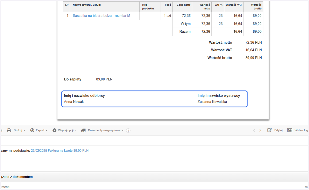
Task: Open the Saszetka na biodra Luiza product link
Action: 101,16
